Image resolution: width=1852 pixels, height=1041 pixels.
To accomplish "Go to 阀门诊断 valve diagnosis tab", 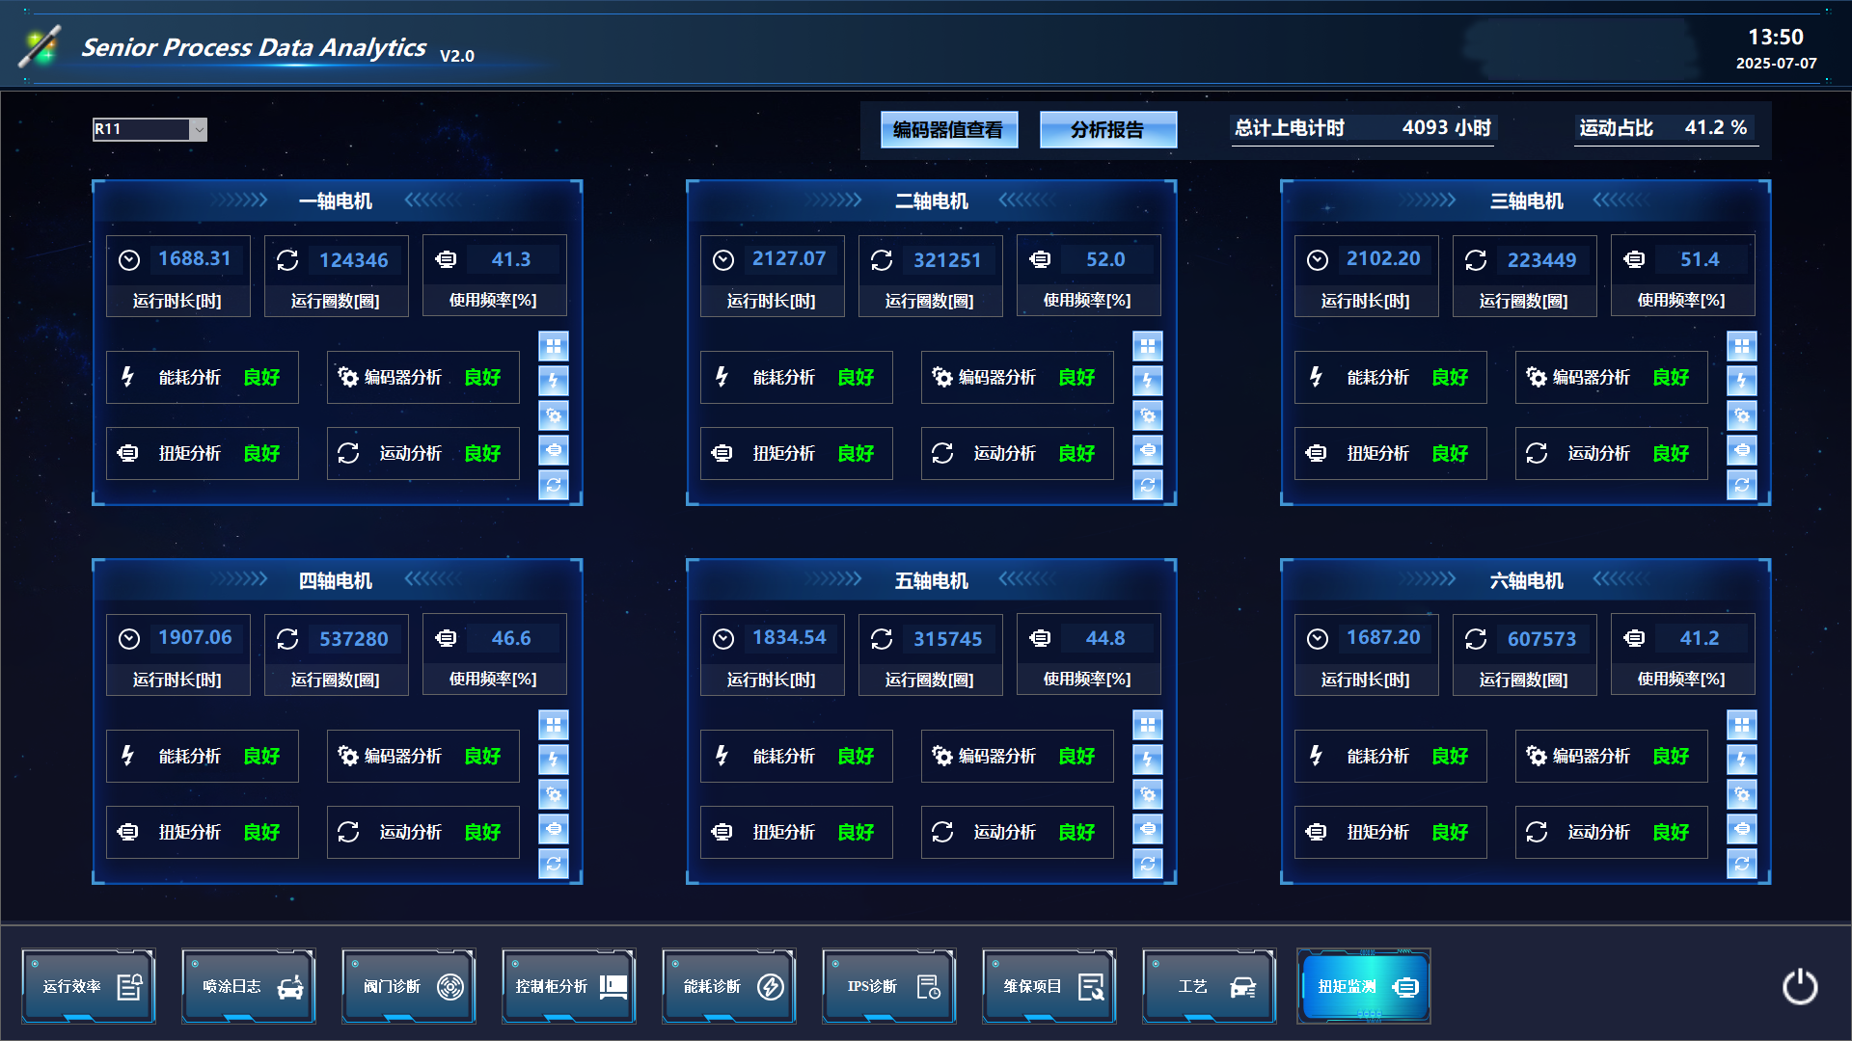I will pyautogui.click(x=409, y=986).
